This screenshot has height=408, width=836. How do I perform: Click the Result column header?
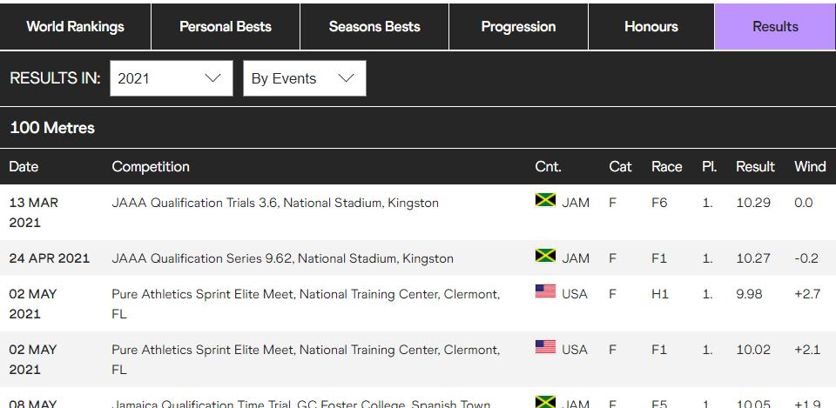(x=755, y=167)
